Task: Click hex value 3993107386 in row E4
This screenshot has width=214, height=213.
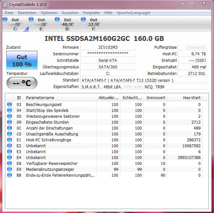Action: pos(189,157)
